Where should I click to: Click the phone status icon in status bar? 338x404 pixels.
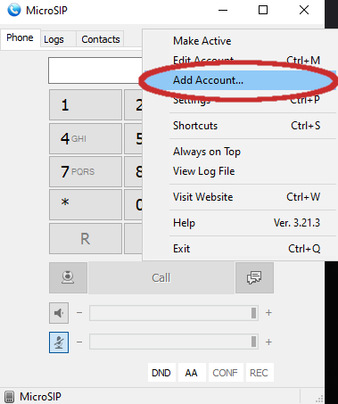(x=10, y=397)
